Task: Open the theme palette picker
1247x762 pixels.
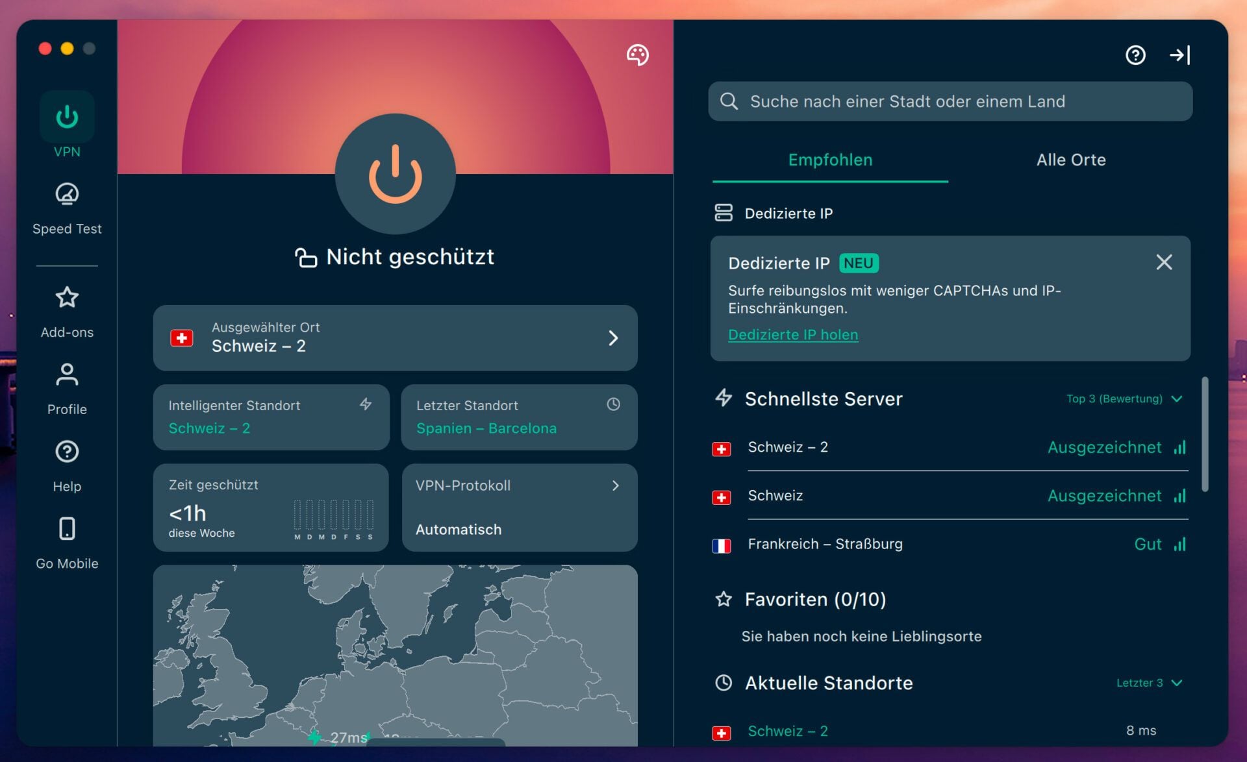Action: click(x=637, y=56)
